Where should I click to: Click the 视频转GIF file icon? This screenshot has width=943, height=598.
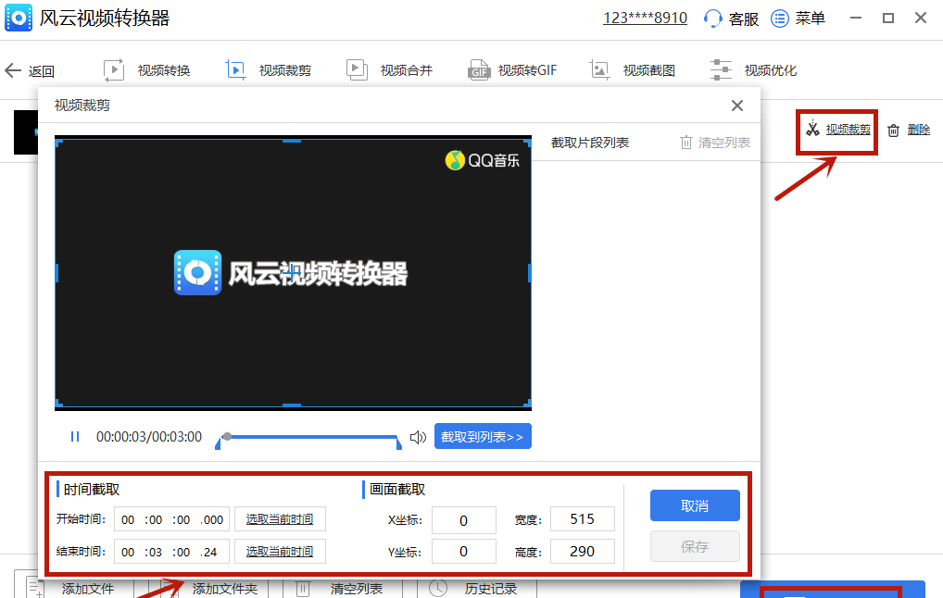point(479,70)
